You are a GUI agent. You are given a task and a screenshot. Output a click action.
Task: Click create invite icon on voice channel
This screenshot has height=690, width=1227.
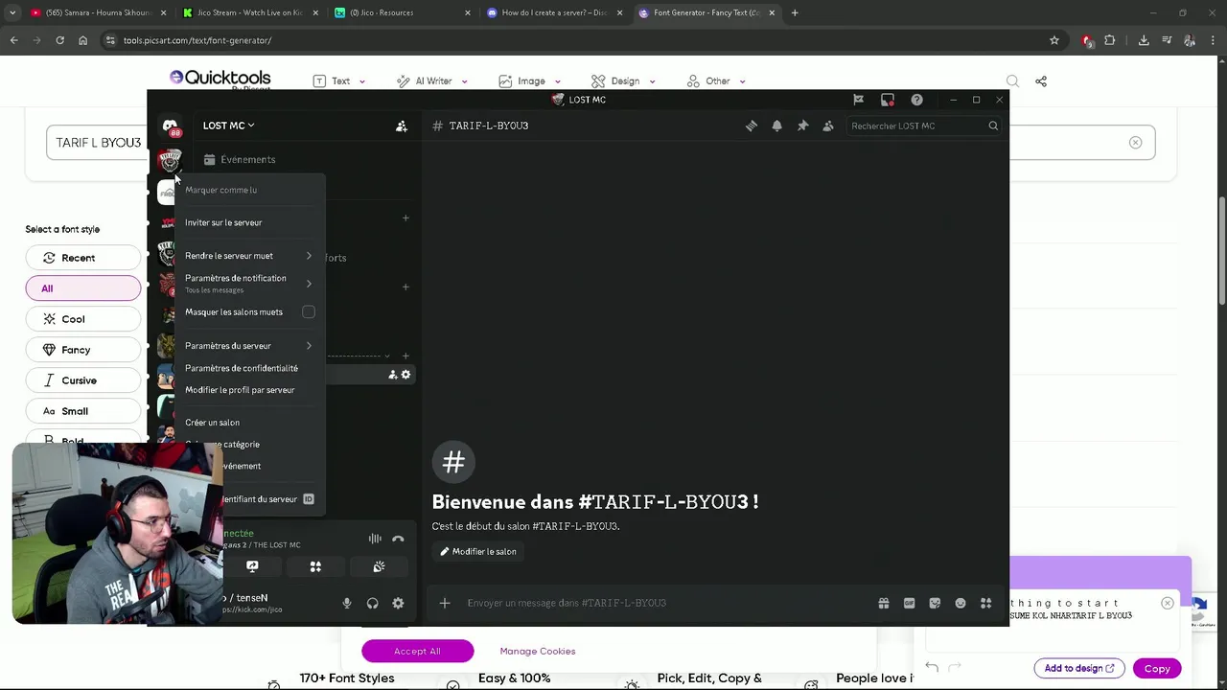[392, 375]
